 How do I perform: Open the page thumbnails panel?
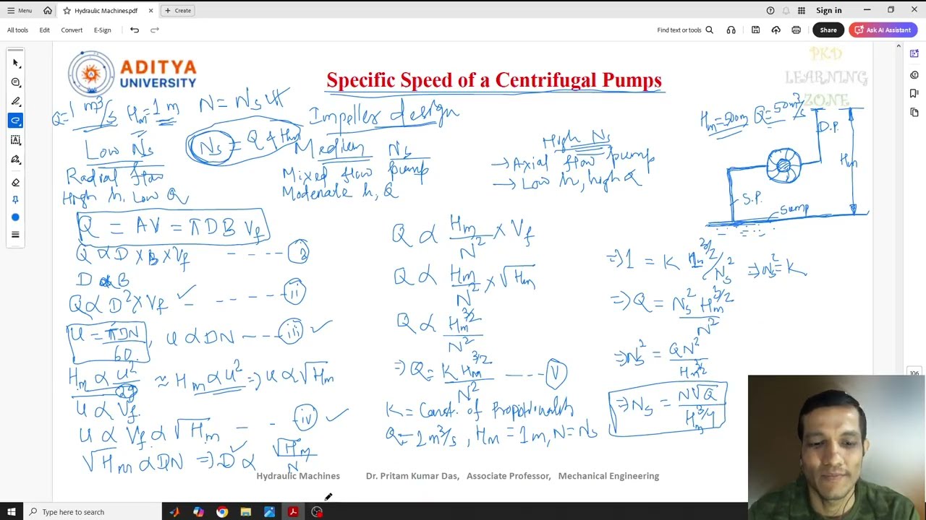[914, 113]
